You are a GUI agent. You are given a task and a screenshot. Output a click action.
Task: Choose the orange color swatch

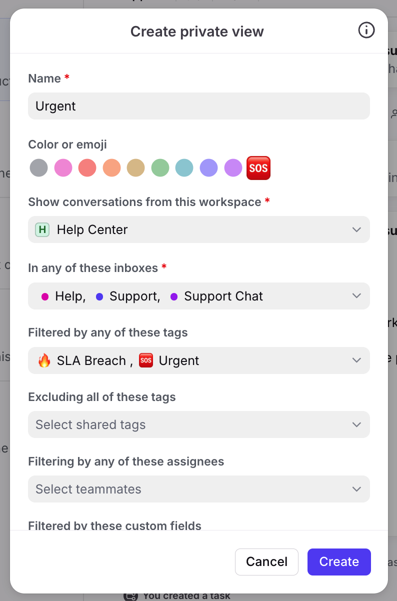click(x=112, y=168)
